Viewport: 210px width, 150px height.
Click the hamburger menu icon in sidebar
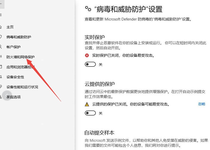(1, 15)
